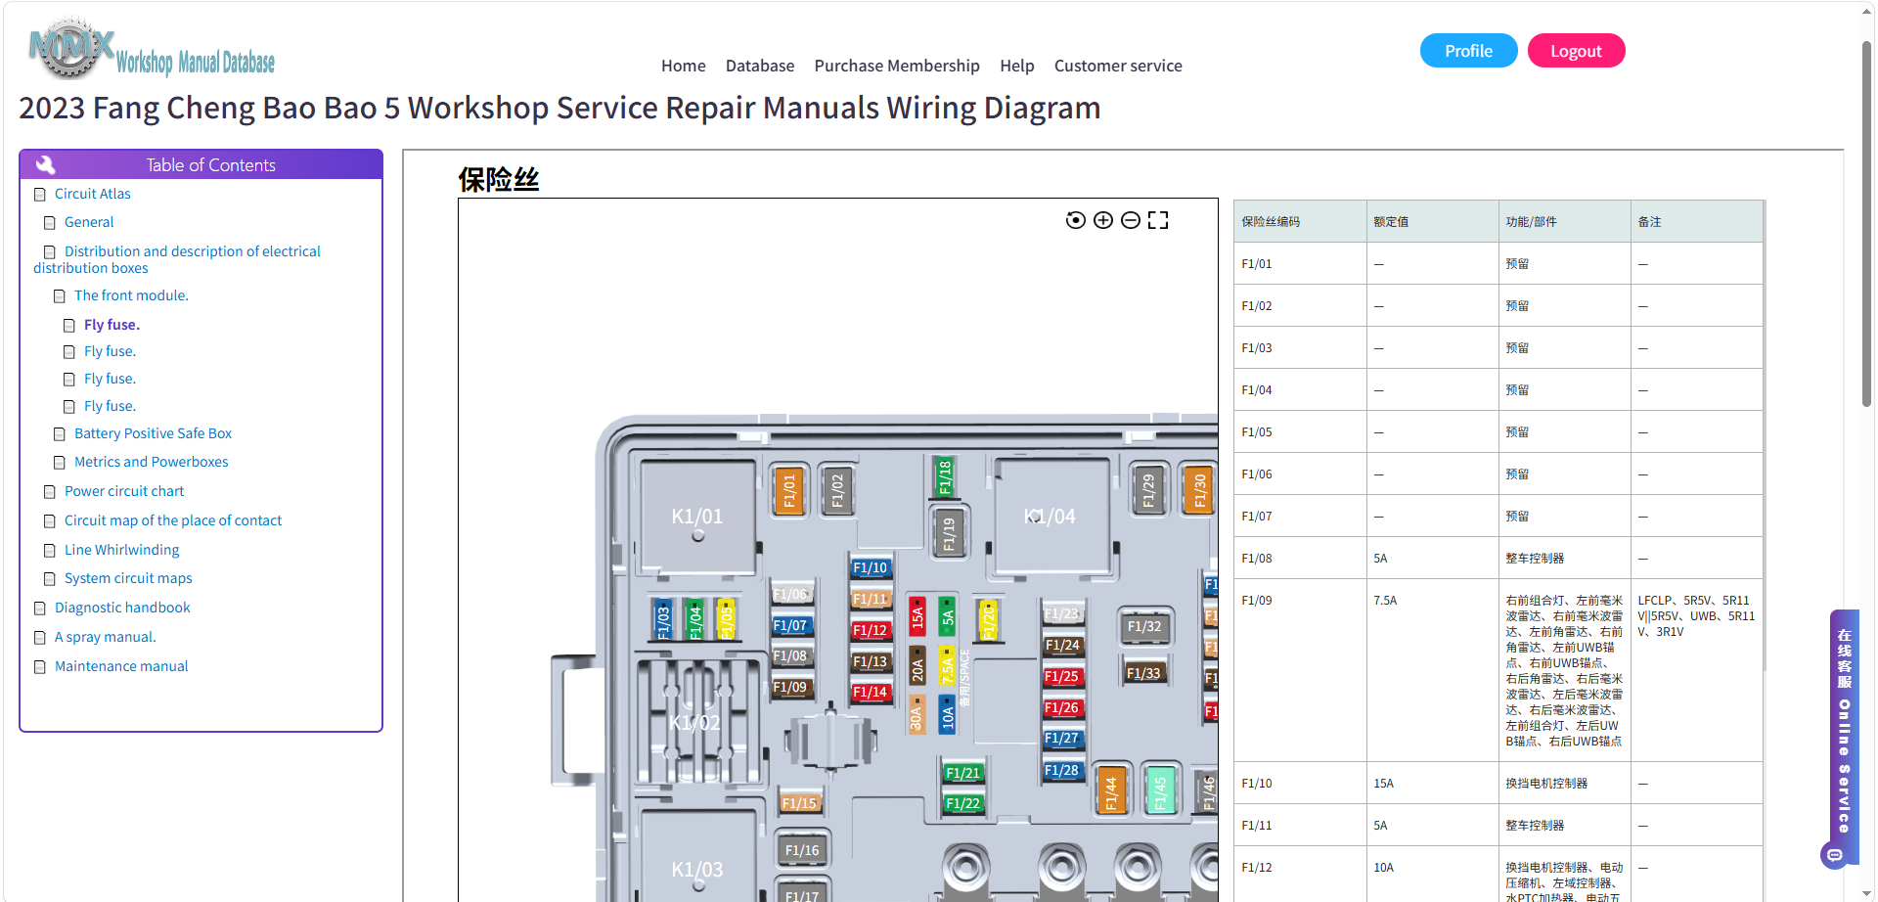
Task: Open the Profile page
Action: tap(1468, 51)
